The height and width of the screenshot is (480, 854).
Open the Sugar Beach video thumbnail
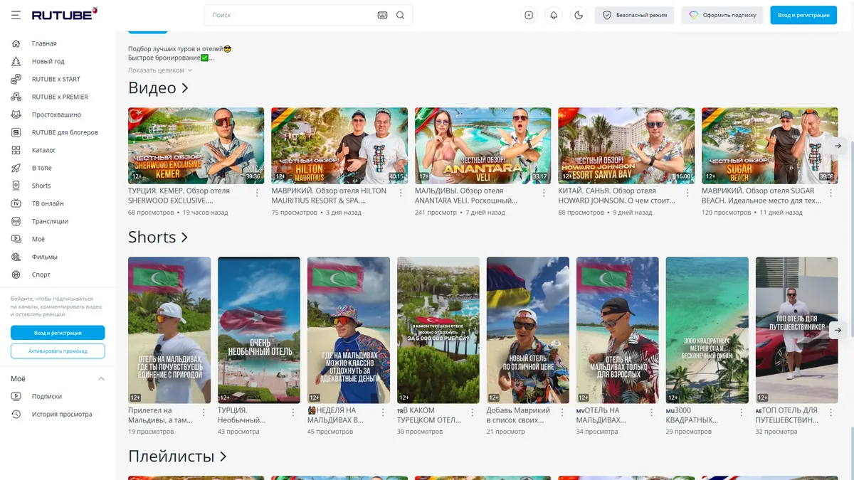[x=769, y=145]
